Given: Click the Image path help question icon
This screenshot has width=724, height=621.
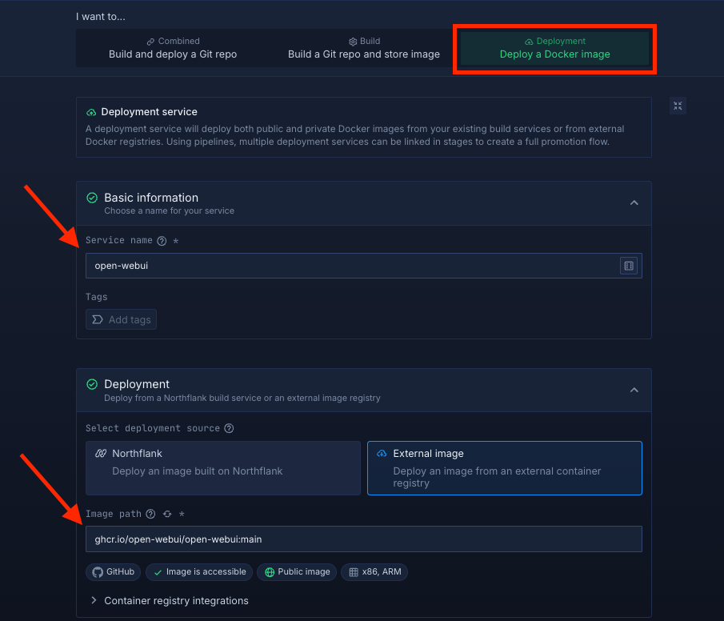Looking at the screenshot, I should coord(150,515).
